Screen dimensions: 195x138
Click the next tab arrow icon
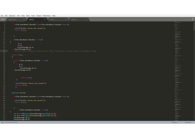tap(4, 19)
